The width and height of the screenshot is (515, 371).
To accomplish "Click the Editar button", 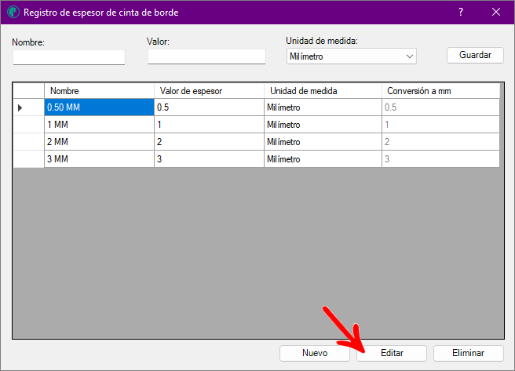I will (392, 353).
